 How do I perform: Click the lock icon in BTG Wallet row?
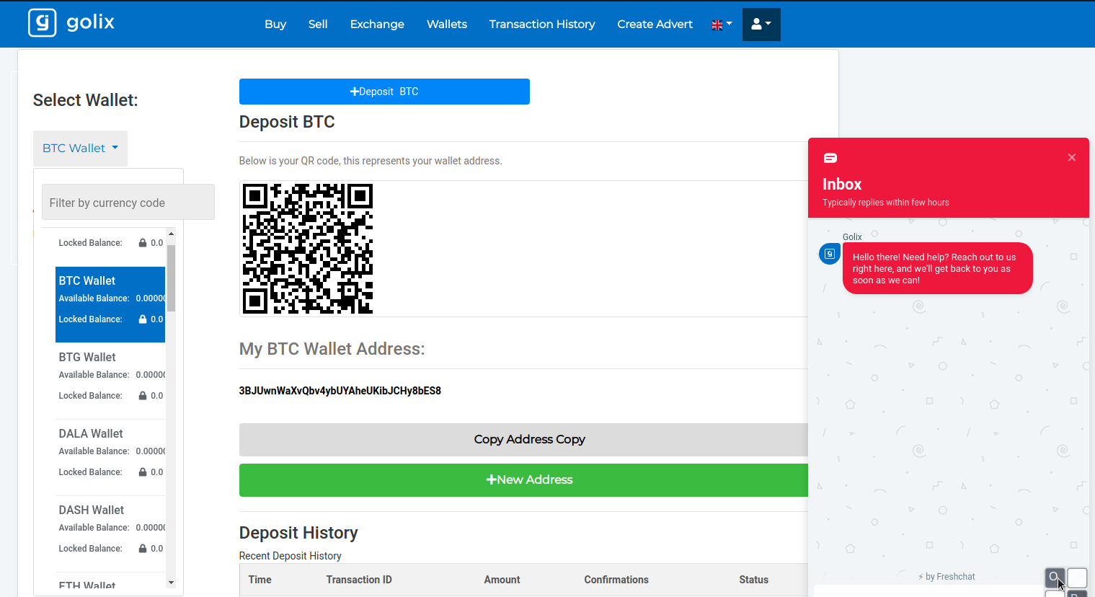pyautogui.click(x=143, y=395)
